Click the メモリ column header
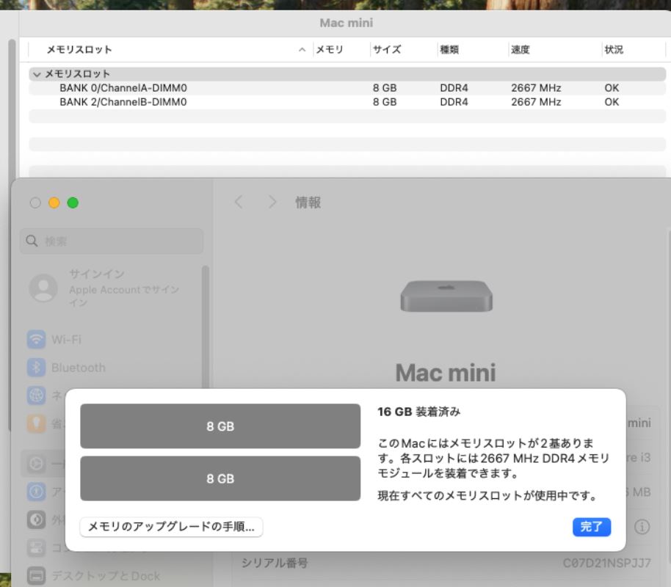This screenshot has height=587, width=671. click(330, 50)
